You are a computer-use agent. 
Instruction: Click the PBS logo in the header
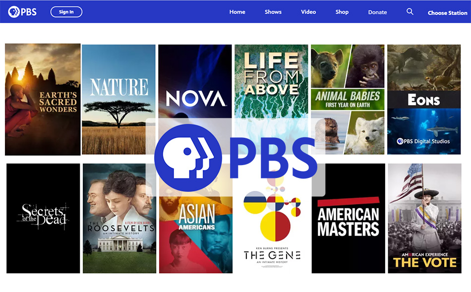[x=22, y=12]
